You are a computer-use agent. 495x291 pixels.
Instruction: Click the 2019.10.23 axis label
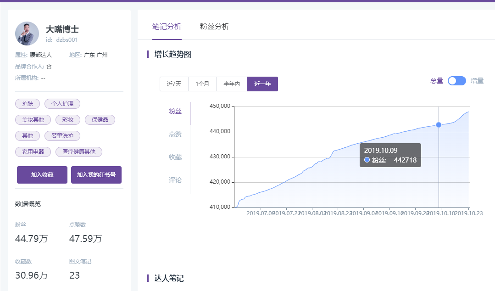pos(469,213)
